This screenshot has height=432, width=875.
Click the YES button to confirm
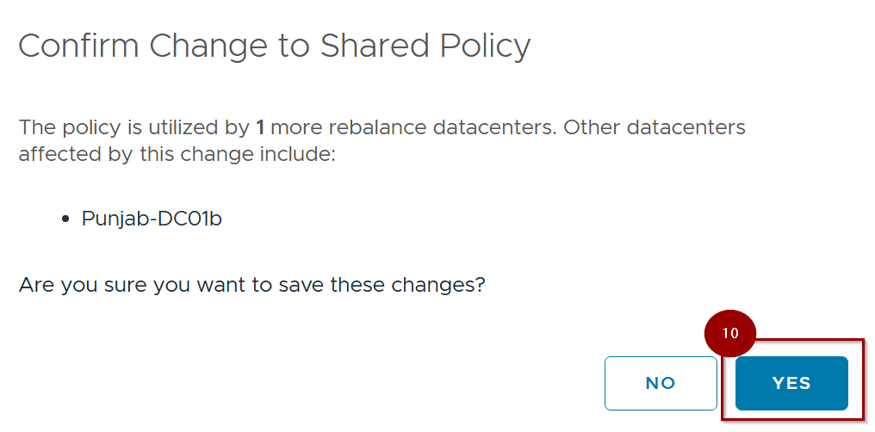(791, 383)
